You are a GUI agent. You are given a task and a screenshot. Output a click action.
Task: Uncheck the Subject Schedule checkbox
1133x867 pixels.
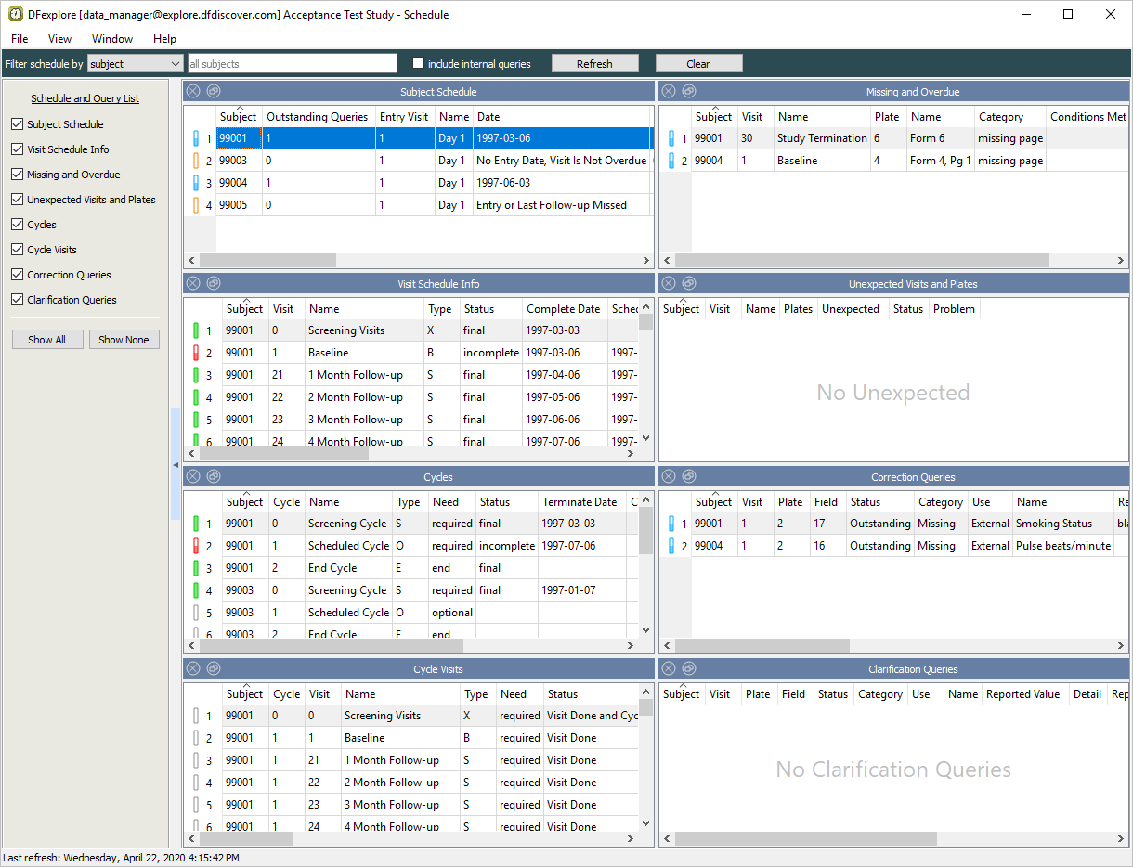(17, 124)
